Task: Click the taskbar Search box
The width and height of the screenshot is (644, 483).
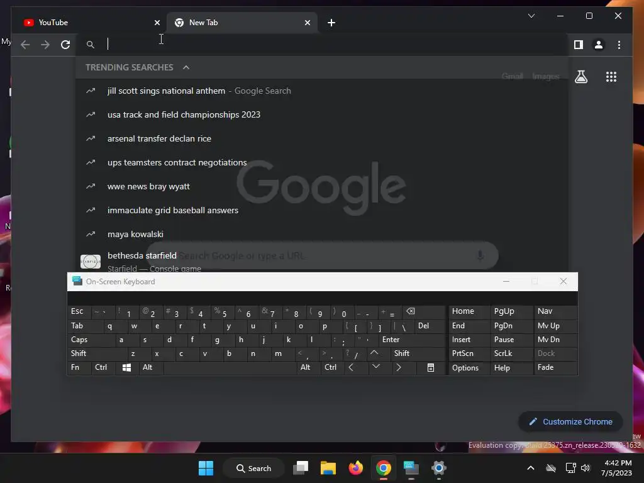Action: click(253, 468)
